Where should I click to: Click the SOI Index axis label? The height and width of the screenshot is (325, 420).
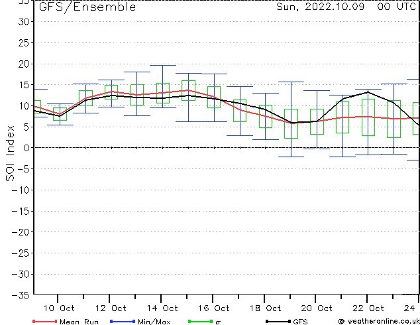[x=10, y=153]
